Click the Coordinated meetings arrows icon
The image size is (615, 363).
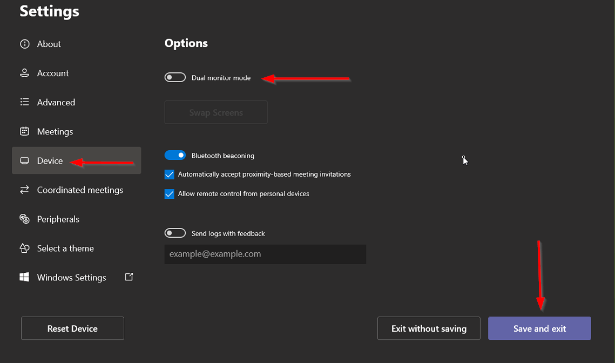25,190
